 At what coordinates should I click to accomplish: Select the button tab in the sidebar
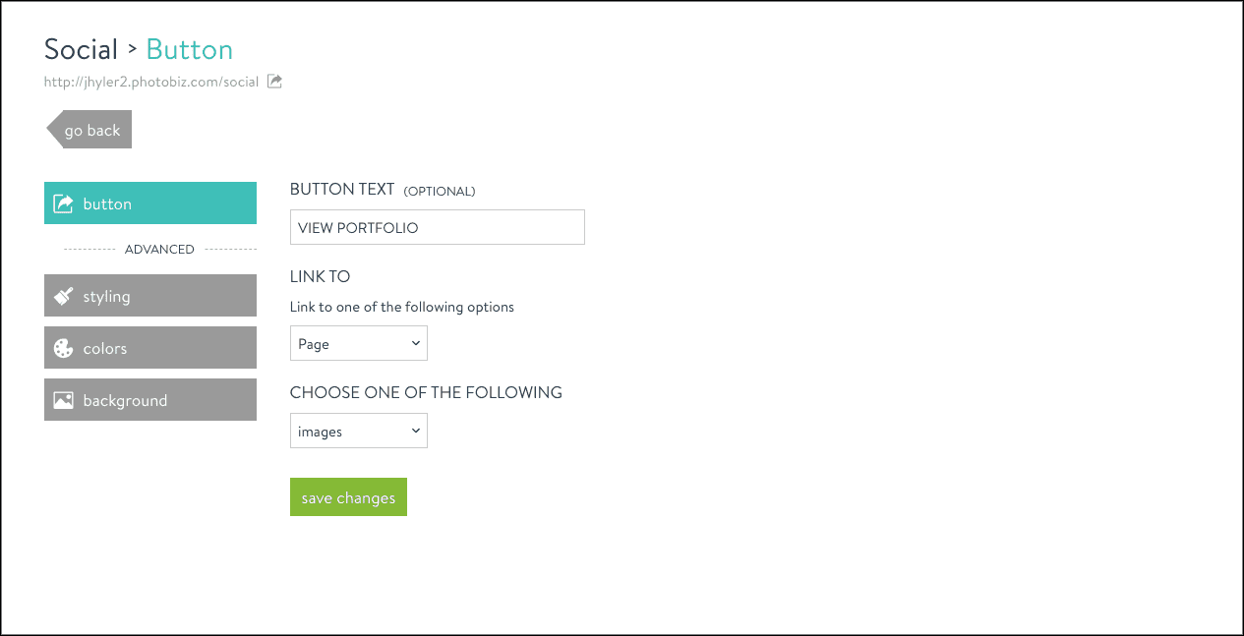(x=149, y=202)
